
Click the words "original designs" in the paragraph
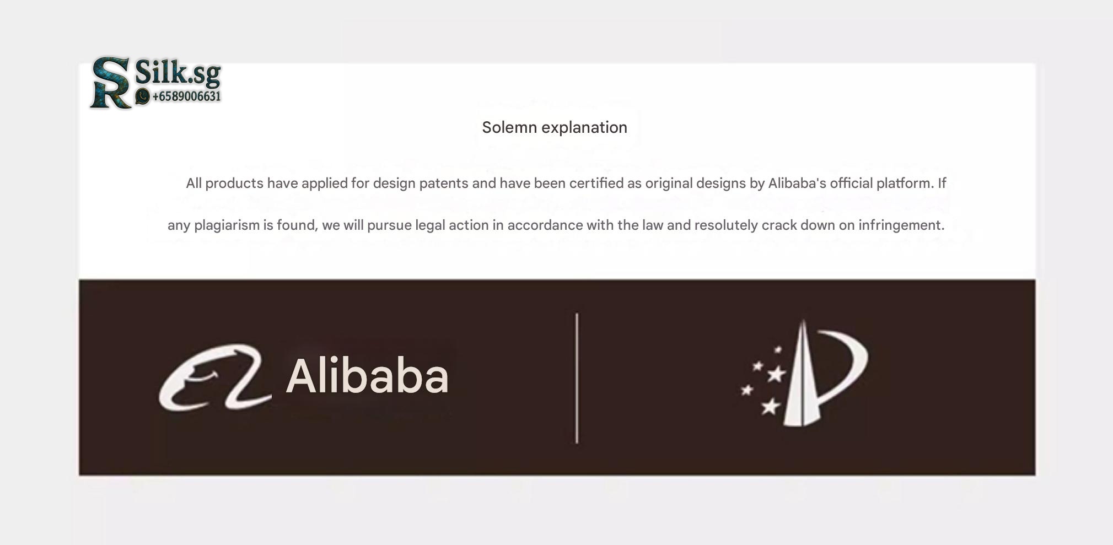695,183
